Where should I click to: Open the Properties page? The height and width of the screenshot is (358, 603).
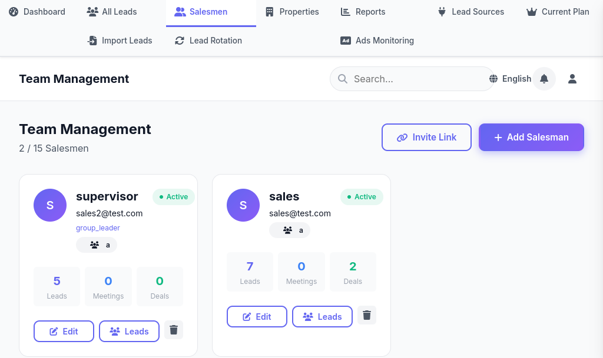pyautogui.click(x=292, y=12)
